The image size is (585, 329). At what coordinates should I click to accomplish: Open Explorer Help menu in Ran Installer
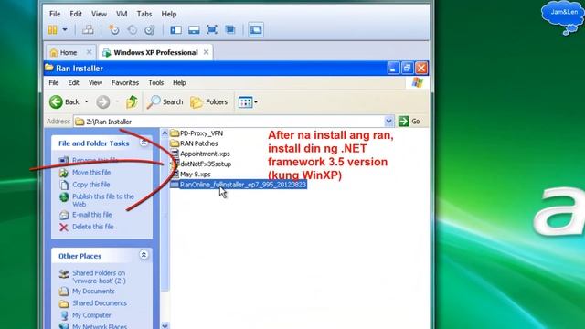pos(179,83)
